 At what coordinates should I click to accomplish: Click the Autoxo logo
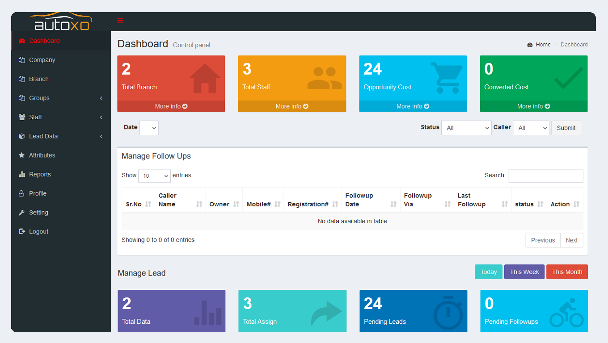point(62,22)
